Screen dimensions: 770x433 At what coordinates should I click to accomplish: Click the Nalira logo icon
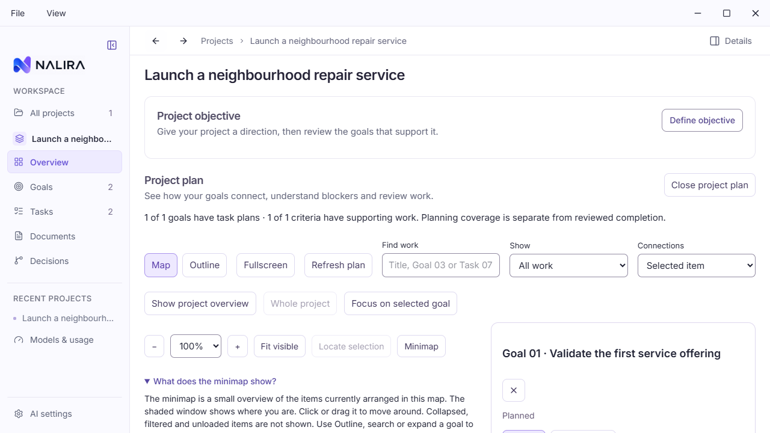tap(22, 65)
